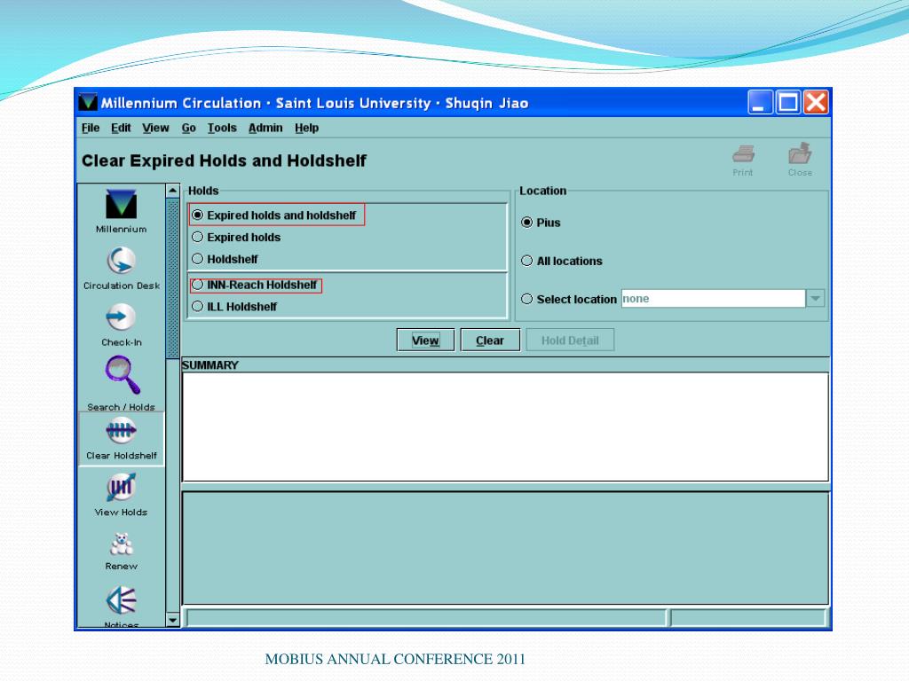Select the Expired holds radio button
909x681 pixels.
click(198, 237)
